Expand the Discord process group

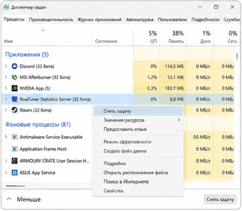pyautogui.click(x=6, y=66)
